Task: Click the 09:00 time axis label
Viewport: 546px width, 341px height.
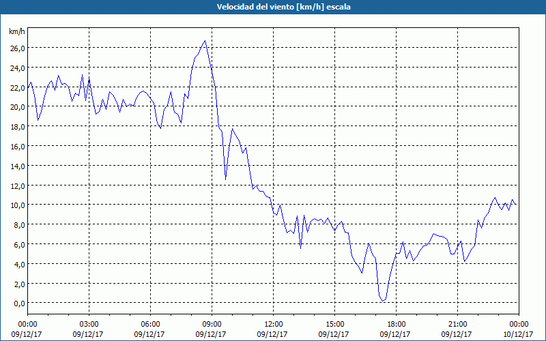Action: pyautogui.click(x=212, y=325)
